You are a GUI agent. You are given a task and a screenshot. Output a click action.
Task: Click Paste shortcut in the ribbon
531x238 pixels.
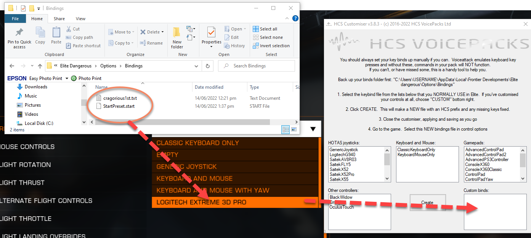83,46
